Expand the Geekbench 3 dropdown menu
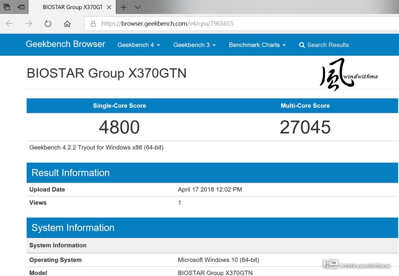The height and width of the screenshot is (276, 399). tap(194, 45)
